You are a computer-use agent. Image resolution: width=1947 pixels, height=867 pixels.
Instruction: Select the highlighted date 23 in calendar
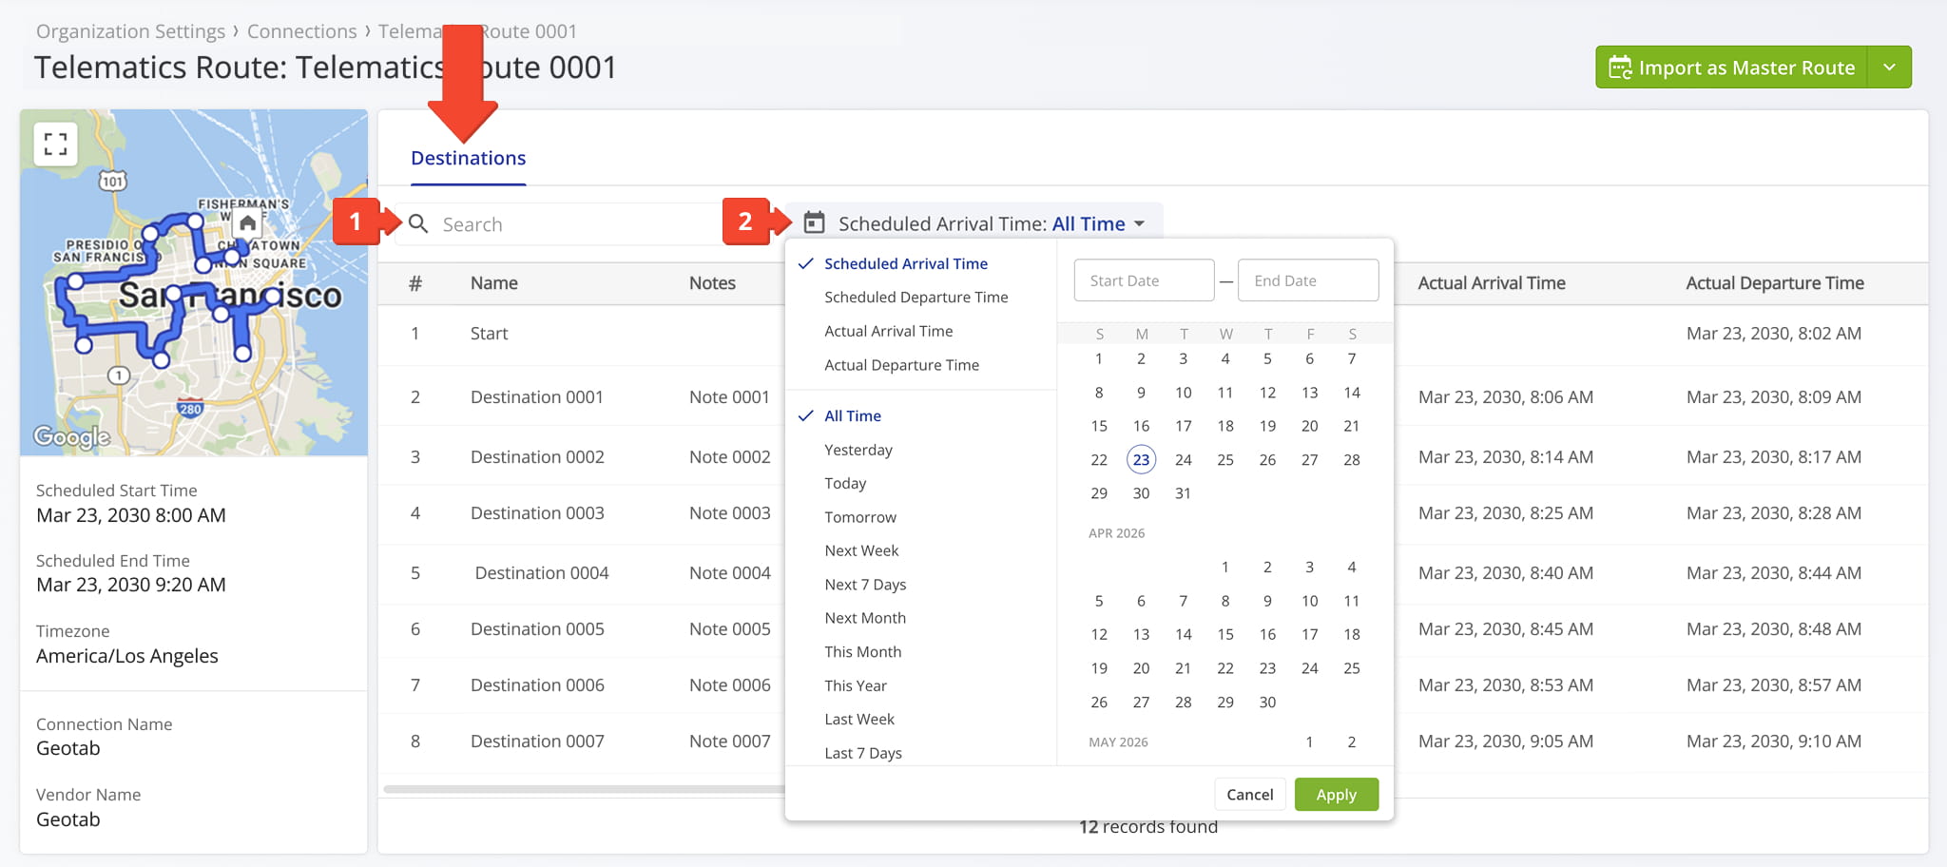coord(1141,460)
